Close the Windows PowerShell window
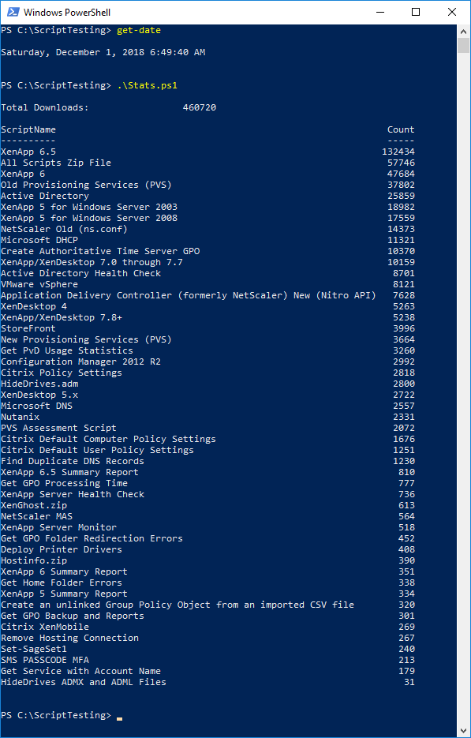The width and height of the screenshot is (471, 738). [452, 13]
